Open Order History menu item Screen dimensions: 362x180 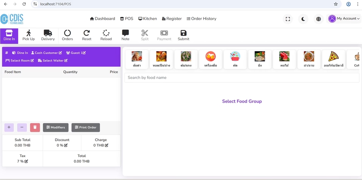click(x=201, y=19)
